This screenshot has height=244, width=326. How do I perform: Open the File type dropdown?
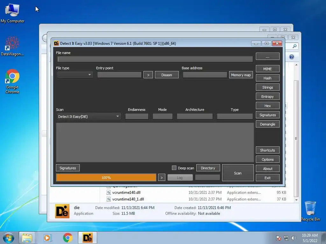[75, 75]
